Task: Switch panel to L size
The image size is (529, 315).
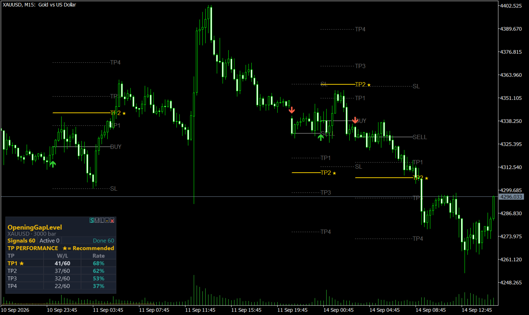Action: pyautogui.click(x=102, y=220)
